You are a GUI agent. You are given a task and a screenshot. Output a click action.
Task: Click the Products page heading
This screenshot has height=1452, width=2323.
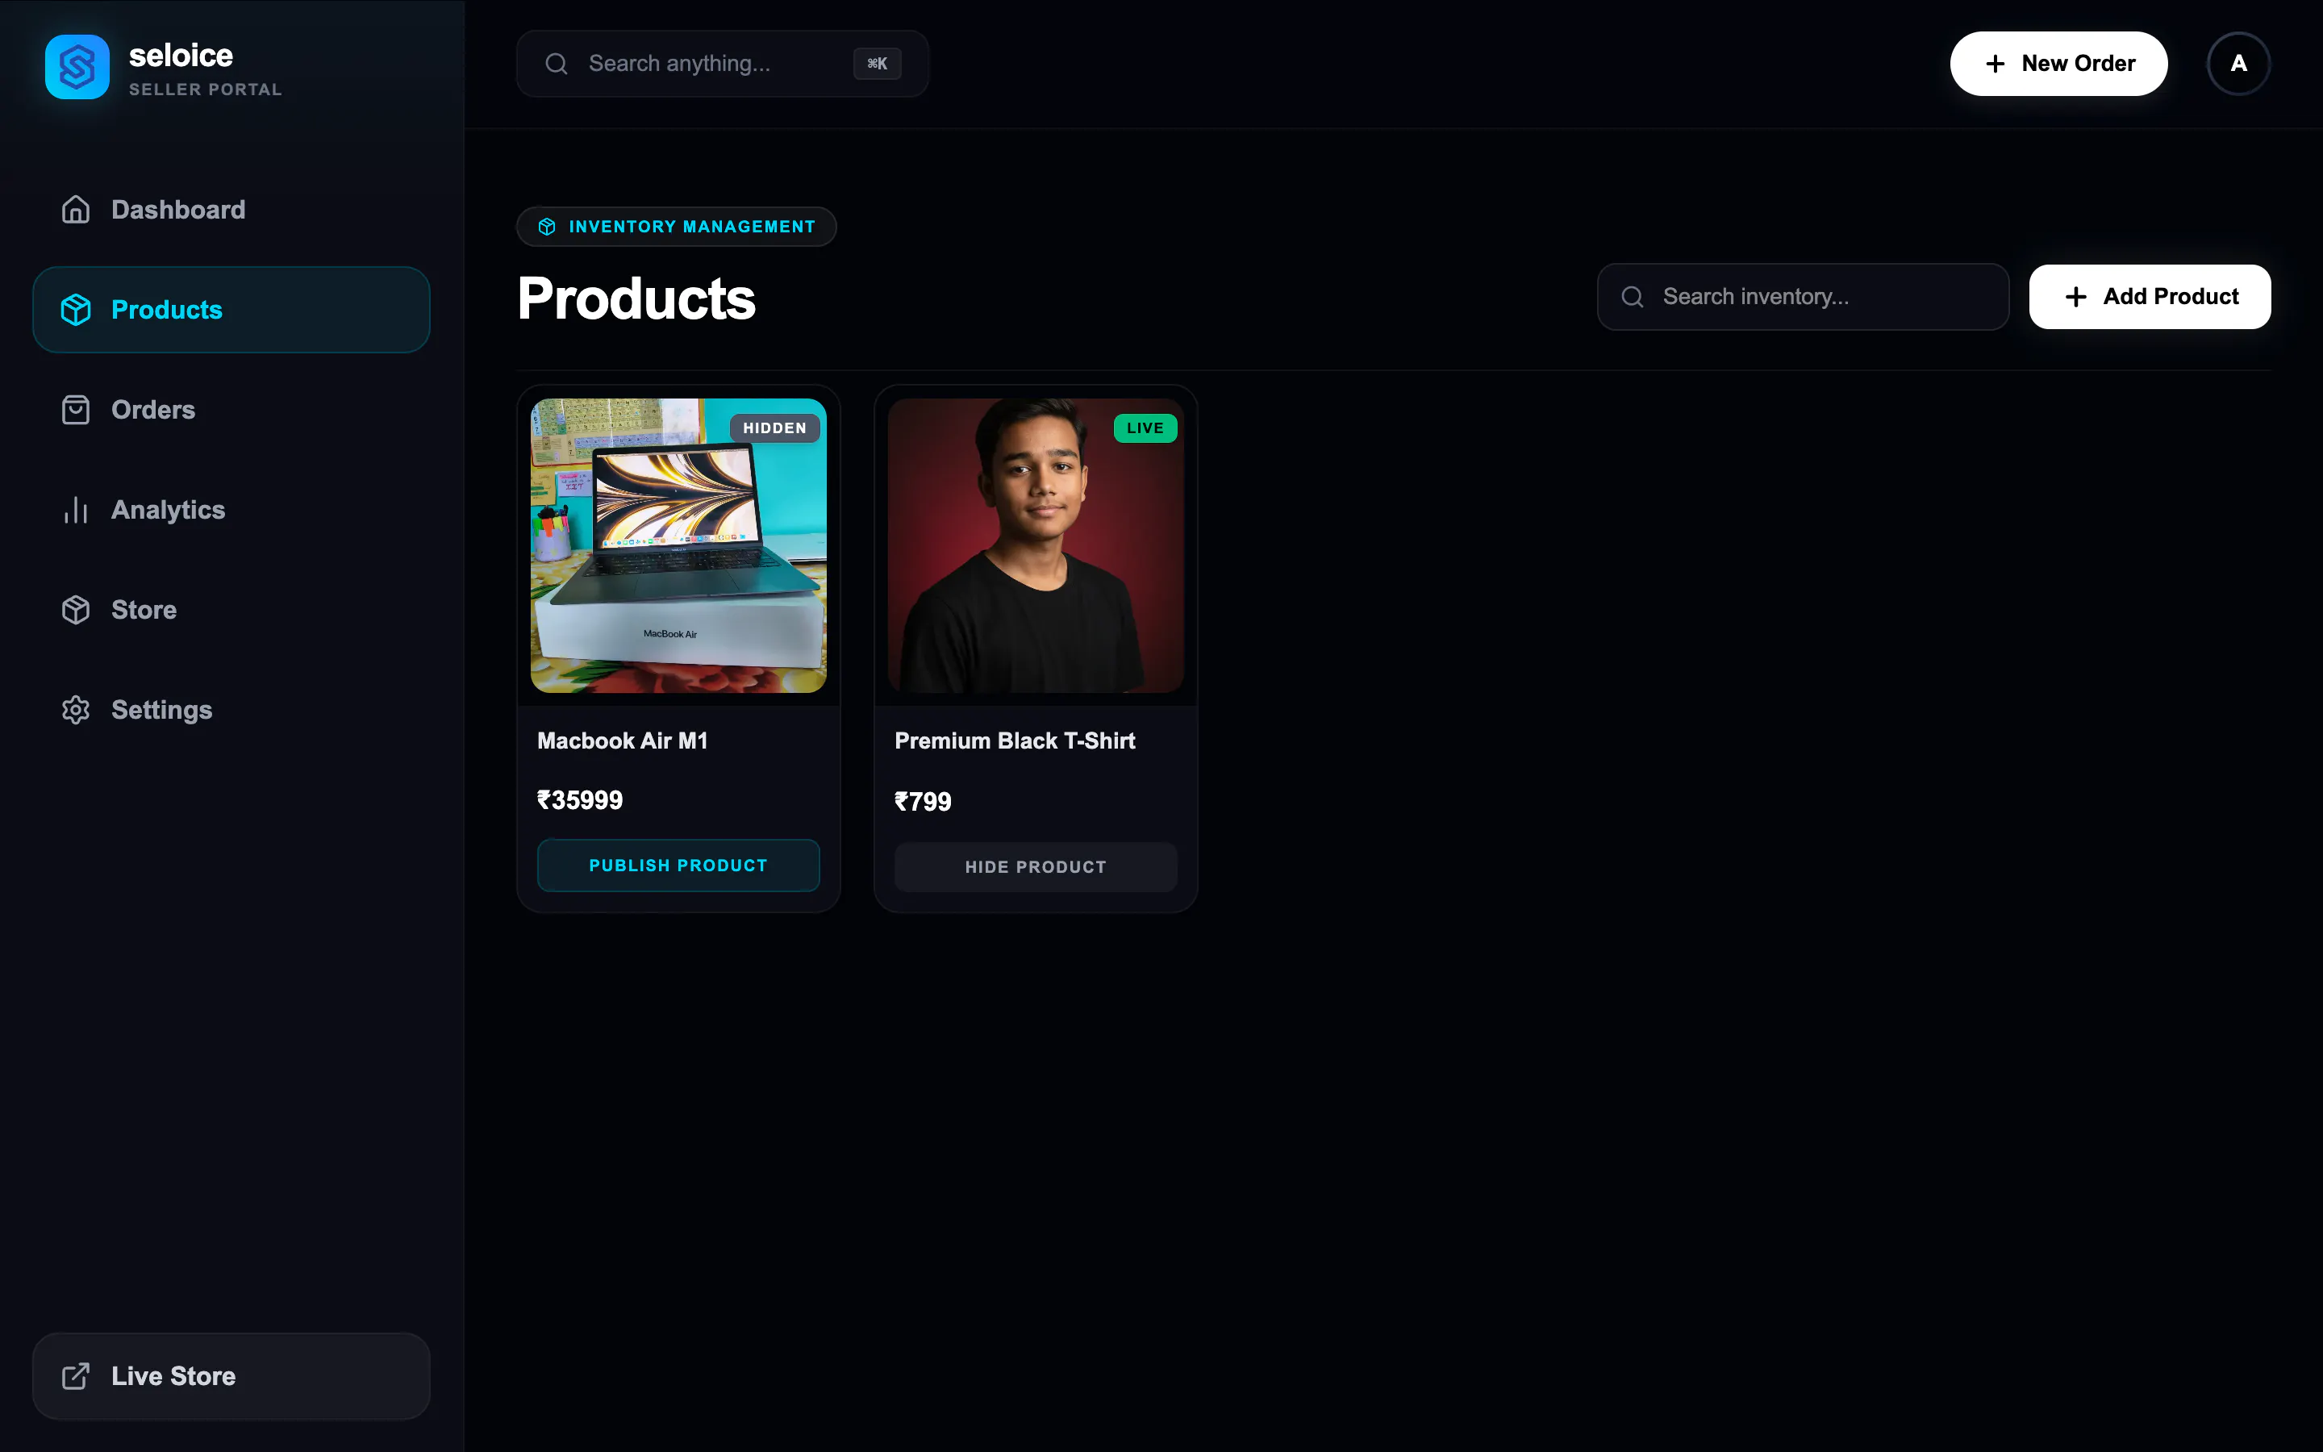(x=636, y=298)
